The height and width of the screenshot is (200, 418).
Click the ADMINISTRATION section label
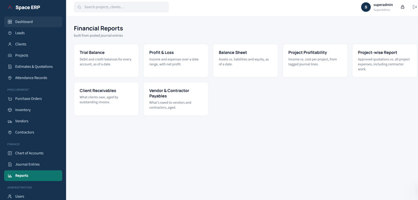pos(19,187)
